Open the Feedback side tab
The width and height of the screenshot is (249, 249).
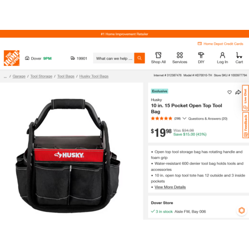coord(246,125)
